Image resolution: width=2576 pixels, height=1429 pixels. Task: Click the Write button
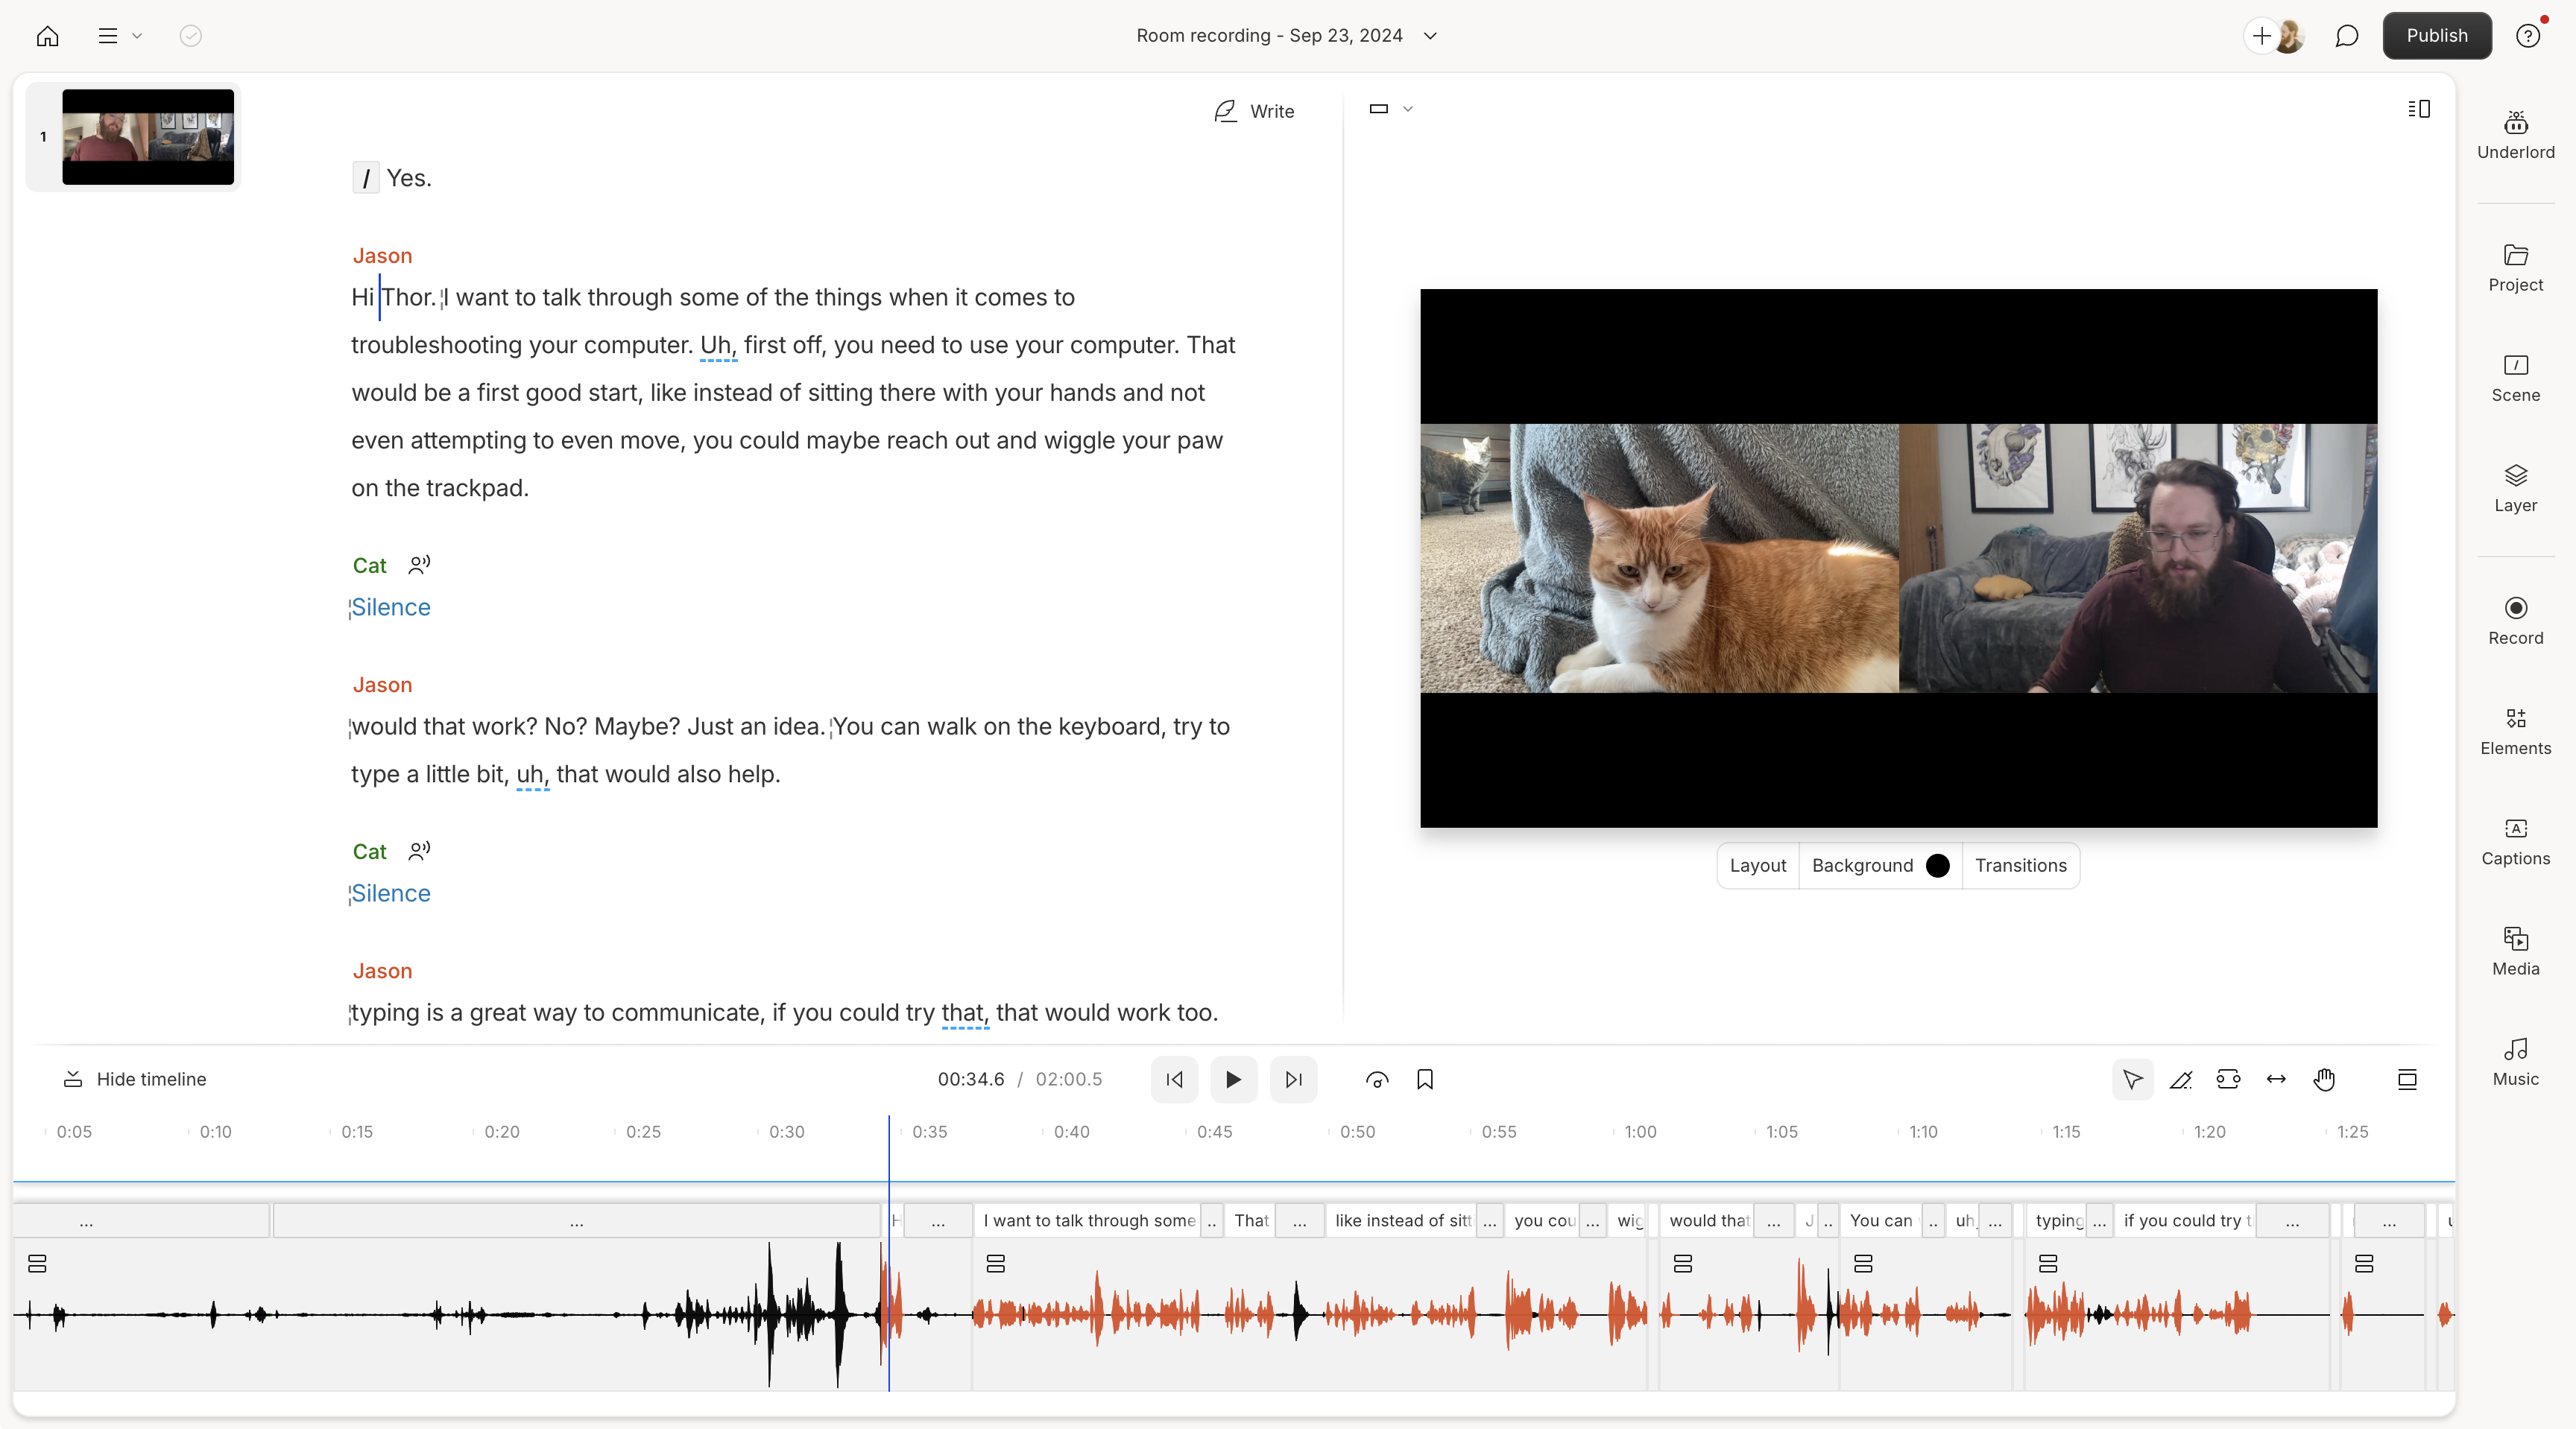pos(1254,111)
